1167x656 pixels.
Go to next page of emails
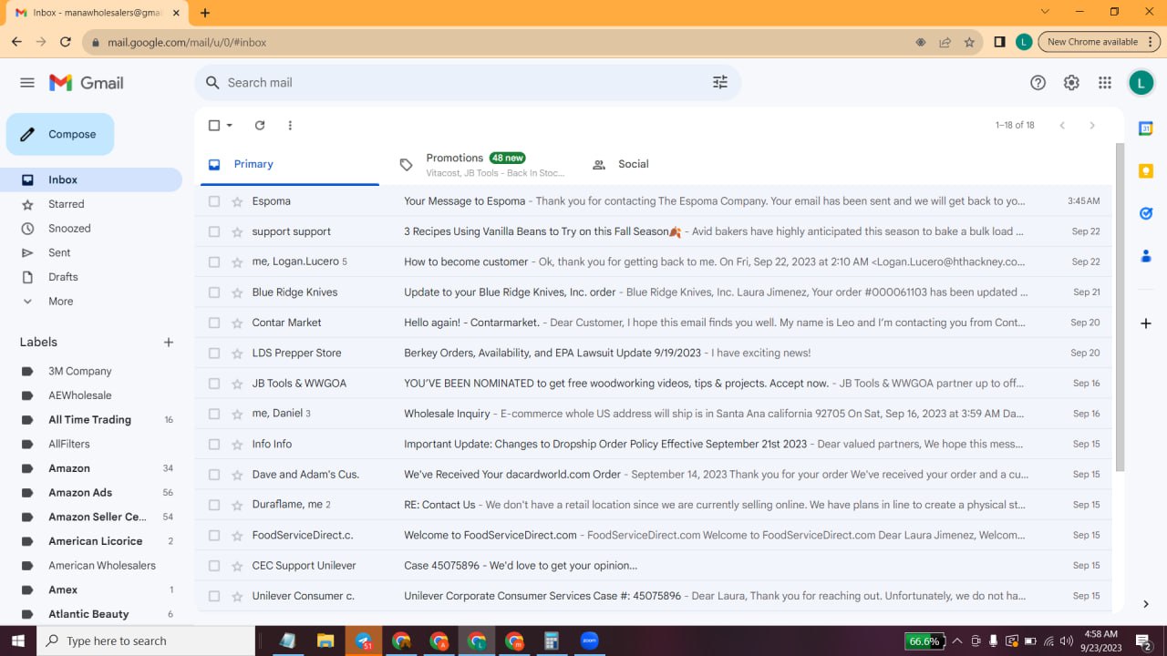[1092, 126]
